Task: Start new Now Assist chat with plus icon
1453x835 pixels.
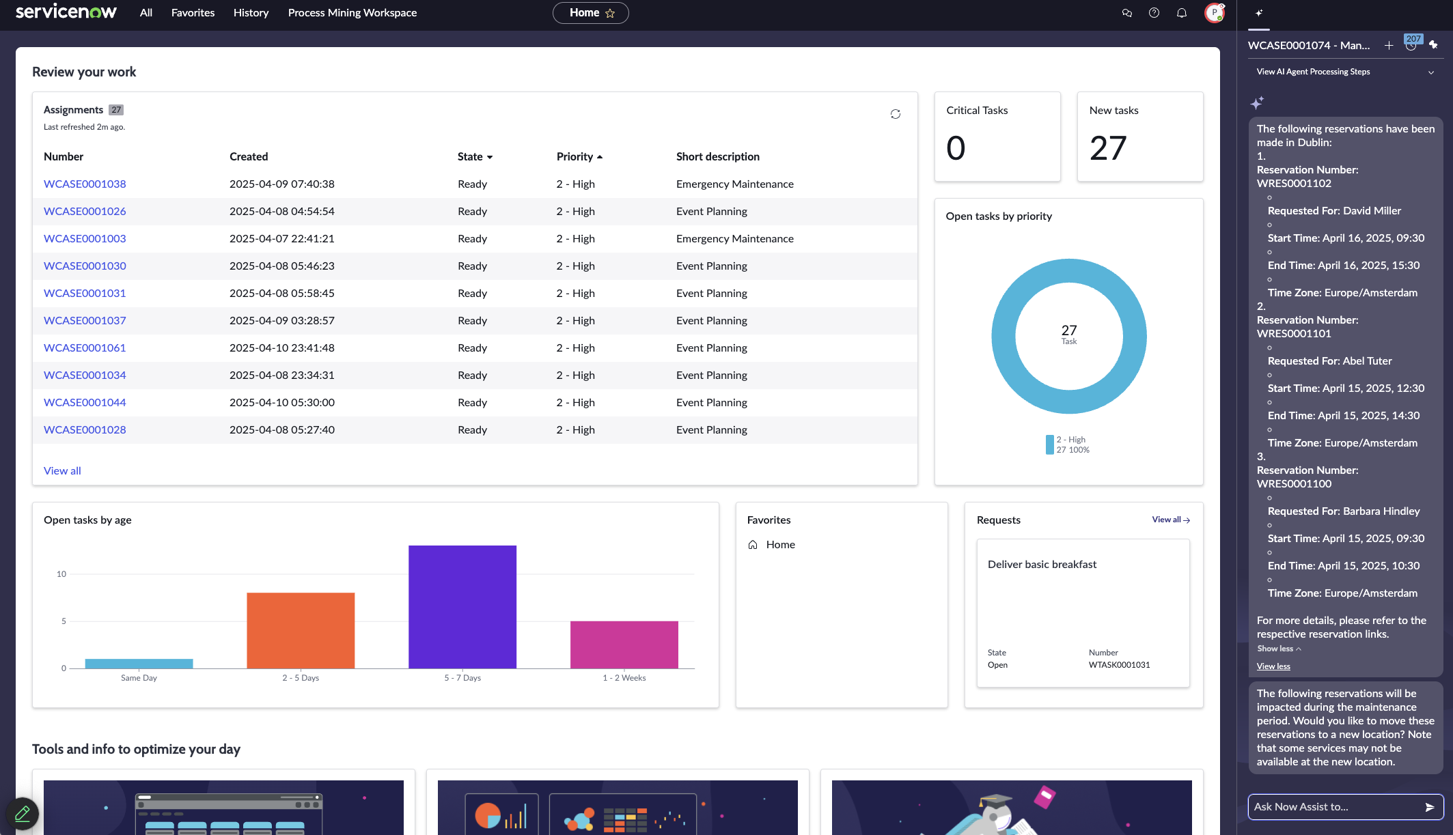Action: (x=1389, y=46)
